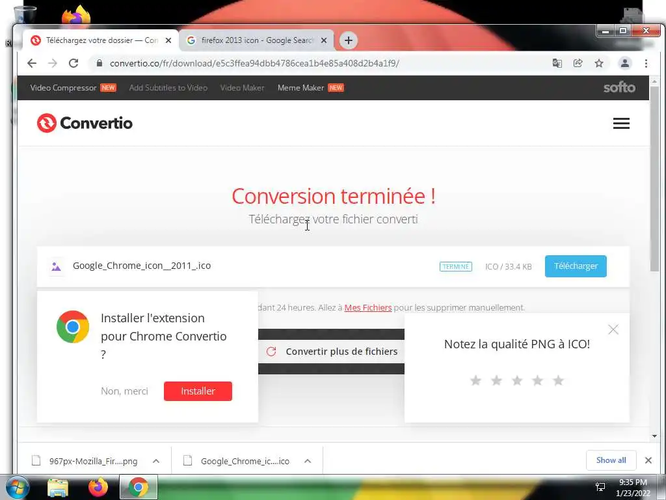The image size is (666, 500).
Task: Click the page vertical scrollbar thumb
Action: pyautogui.click(x=654, y=178)
